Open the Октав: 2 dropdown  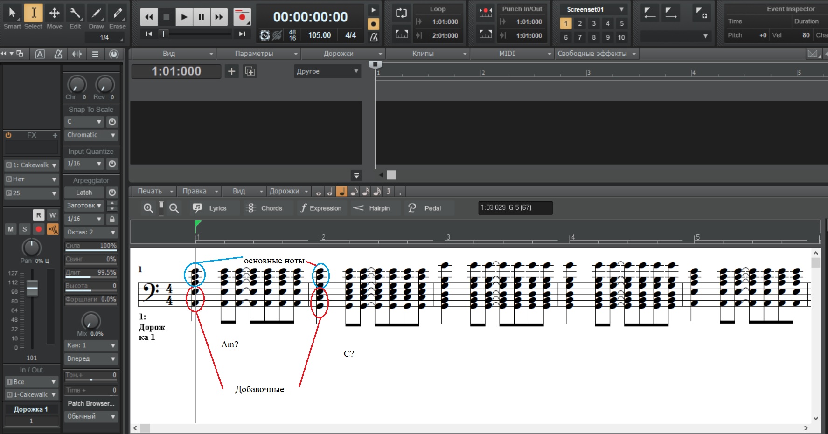[91, 232]
